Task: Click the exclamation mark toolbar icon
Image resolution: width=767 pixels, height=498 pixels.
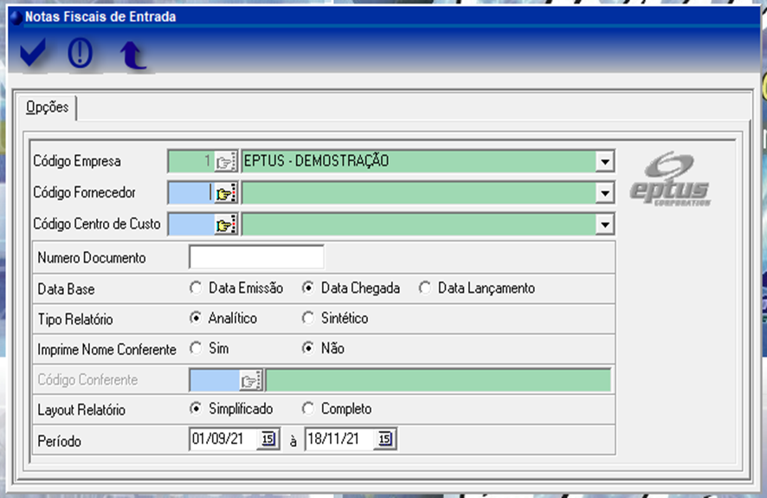Action: pyautogui.click(x=81, y=55)
